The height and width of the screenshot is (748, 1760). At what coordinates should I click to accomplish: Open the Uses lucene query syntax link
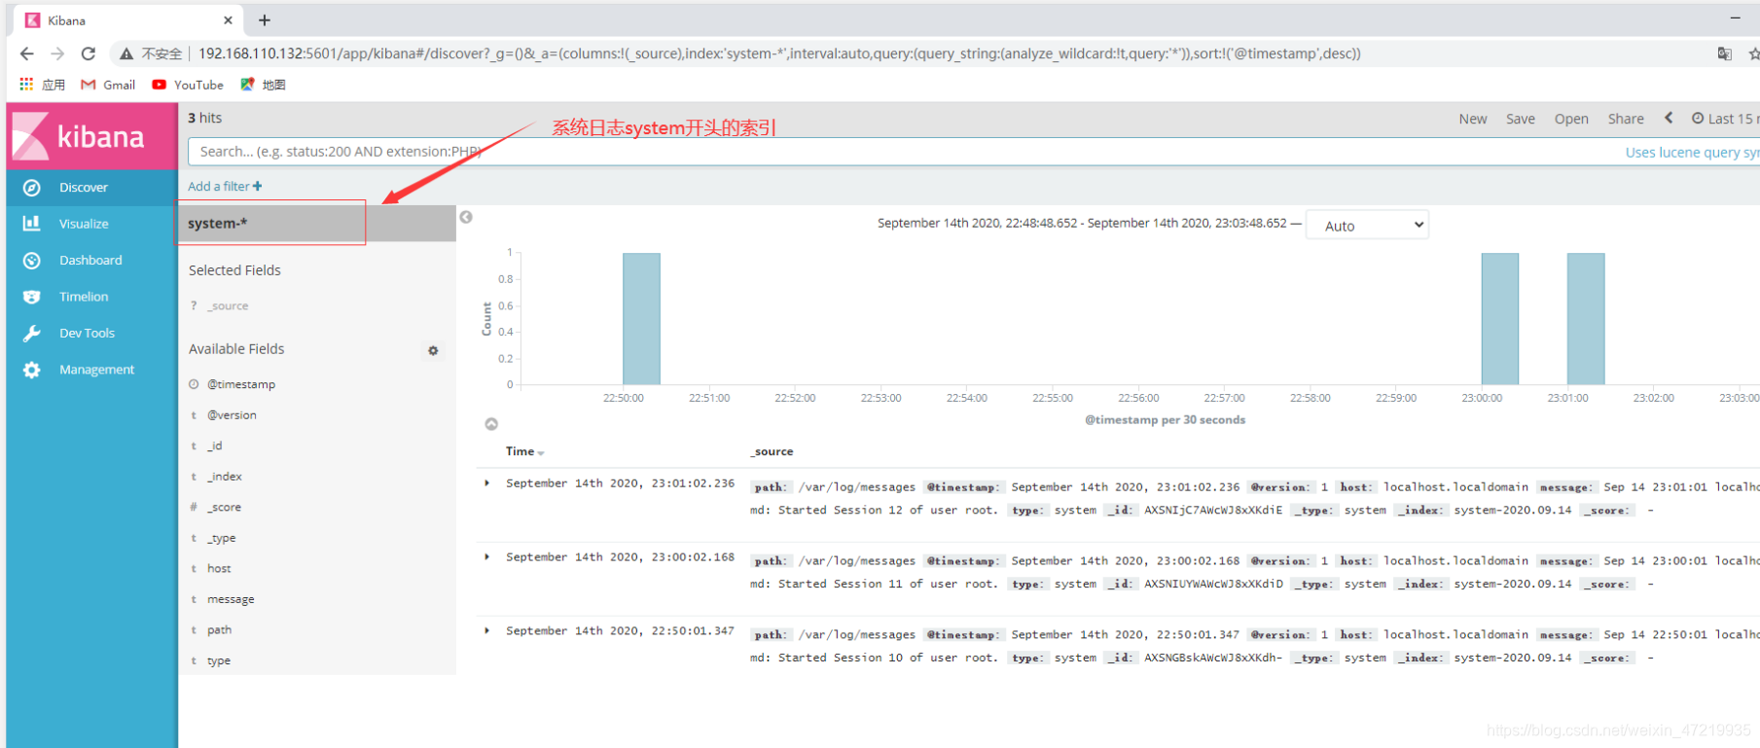tap(1692, 152)
